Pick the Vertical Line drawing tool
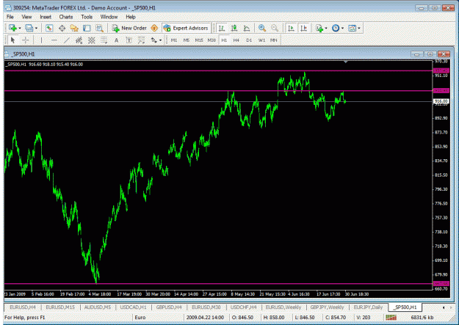 click(41, 40)
